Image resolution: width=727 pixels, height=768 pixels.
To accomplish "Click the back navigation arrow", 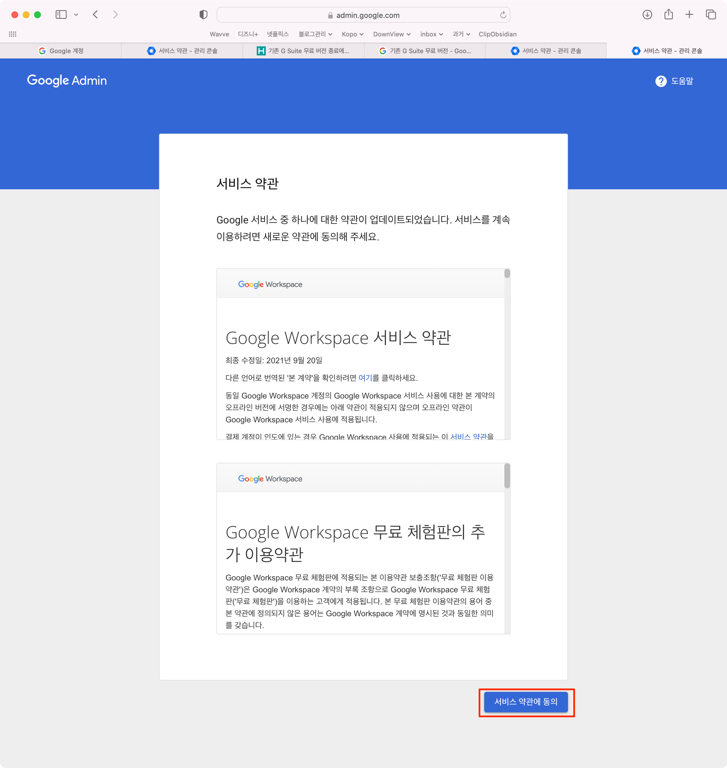I will [x=95, y=15].
